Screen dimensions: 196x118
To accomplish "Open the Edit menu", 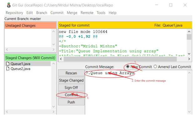I will pyautogui.click(x=29, y=13).
